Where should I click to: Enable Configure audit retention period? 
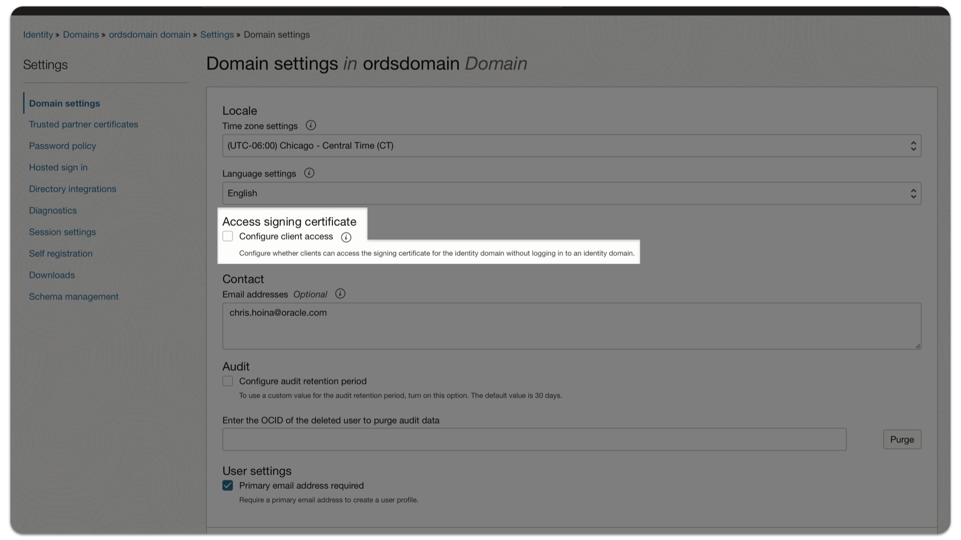tap(228, 381)
